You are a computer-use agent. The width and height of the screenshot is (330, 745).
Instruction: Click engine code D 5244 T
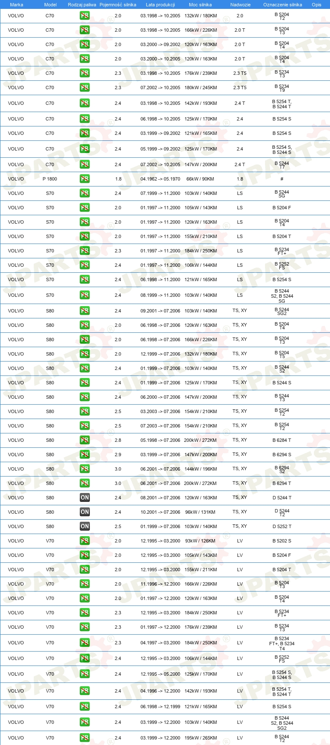tap(282, 498)
